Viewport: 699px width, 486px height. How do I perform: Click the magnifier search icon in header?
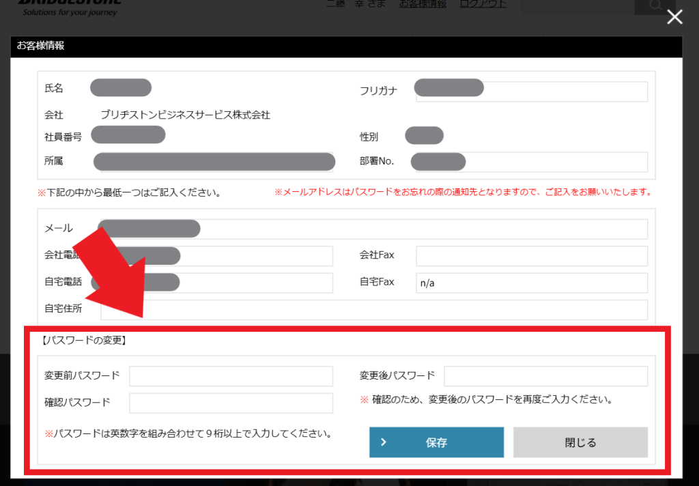[x=654, y=5]
